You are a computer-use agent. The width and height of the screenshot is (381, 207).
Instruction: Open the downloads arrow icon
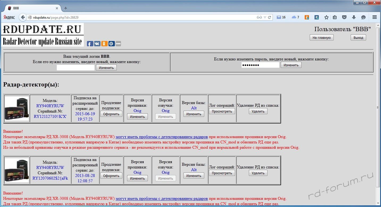coord(354,17)
